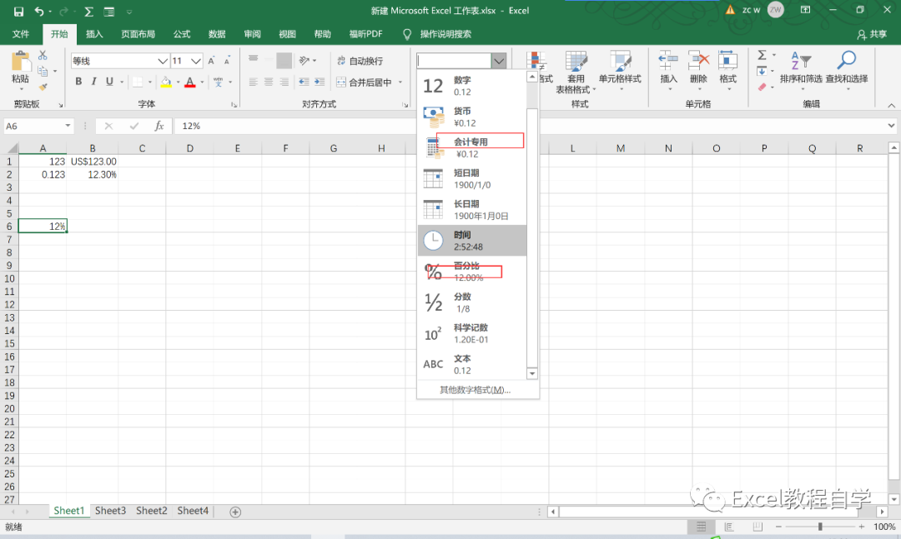Click the fx insert function icon

159,126
